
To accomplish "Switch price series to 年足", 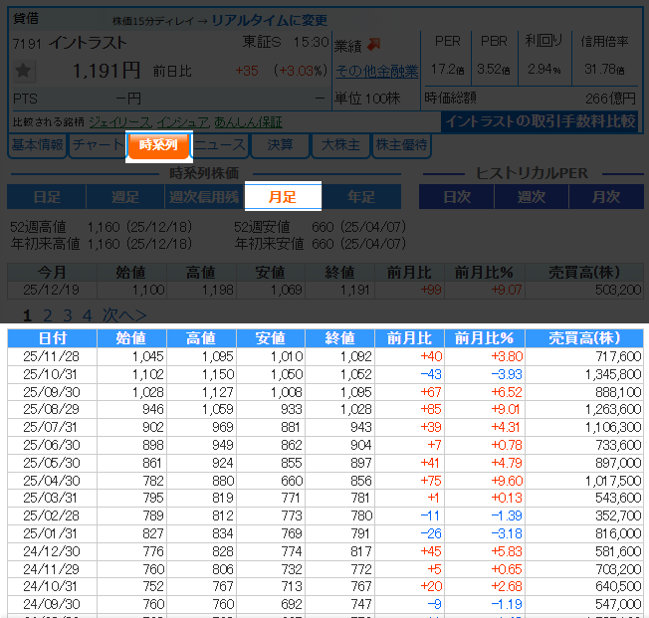I will point(361,197).
